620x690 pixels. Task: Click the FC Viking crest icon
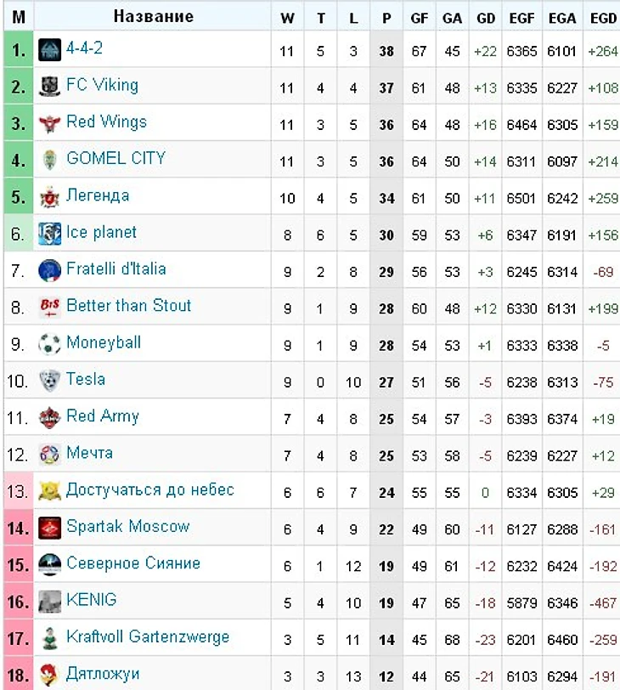(x=49, y=87)
